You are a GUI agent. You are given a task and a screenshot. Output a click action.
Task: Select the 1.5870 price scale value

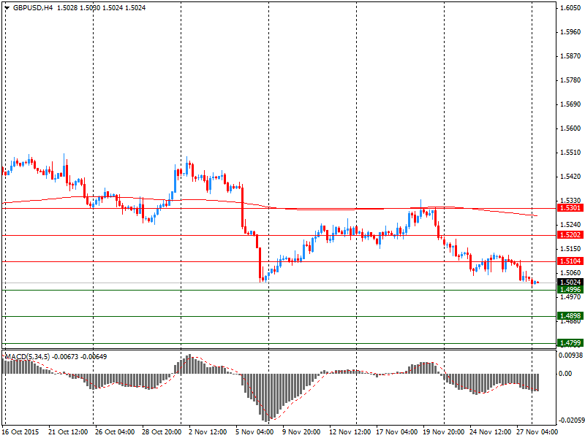570,56
